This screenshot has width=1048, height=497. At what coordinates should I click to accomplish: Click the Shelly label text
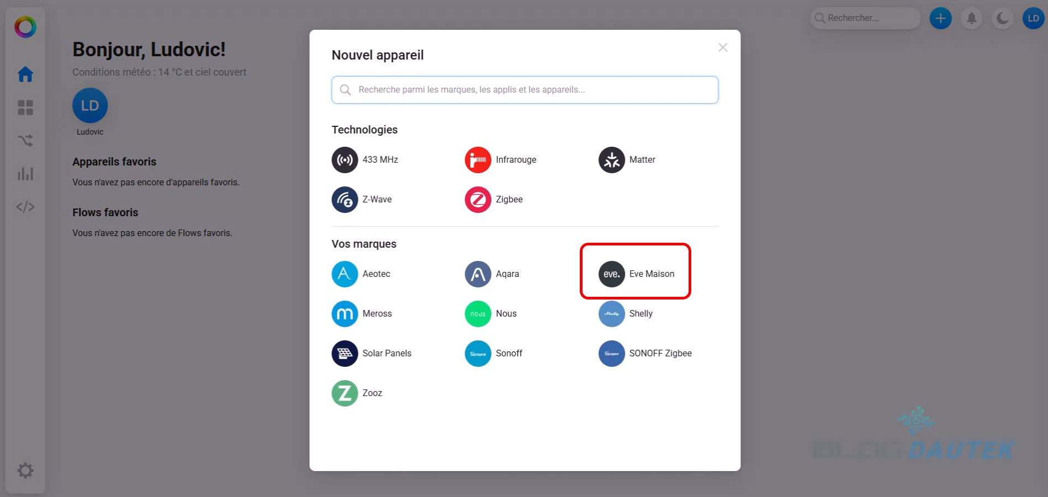tap(641, 314)
